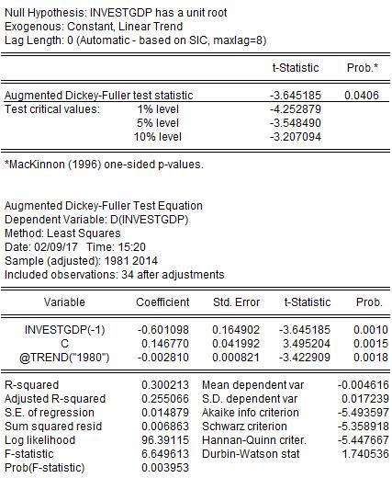Image resolution: width=392 pixels, height=478 pixels.
Task: Click the 1% level critical value -4.252879
Action: tap(296, 109)
